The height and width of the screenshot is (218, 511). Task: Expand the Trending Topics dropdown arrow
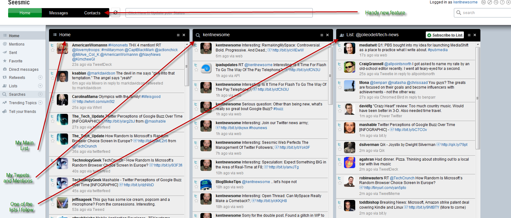click(40, 103)
